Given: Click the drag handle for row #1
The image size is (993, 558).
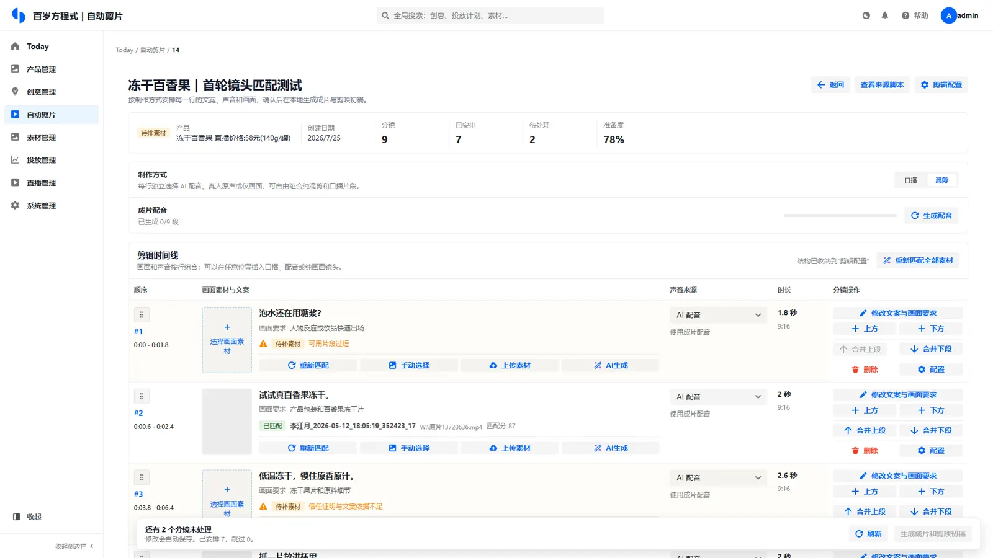Looking at the screenshot, I should point(142,315).
